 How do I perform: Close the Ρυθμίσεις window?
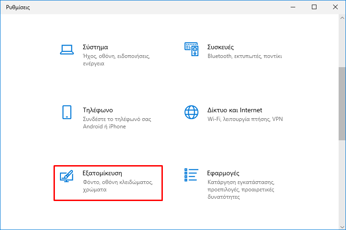[335, 7]
